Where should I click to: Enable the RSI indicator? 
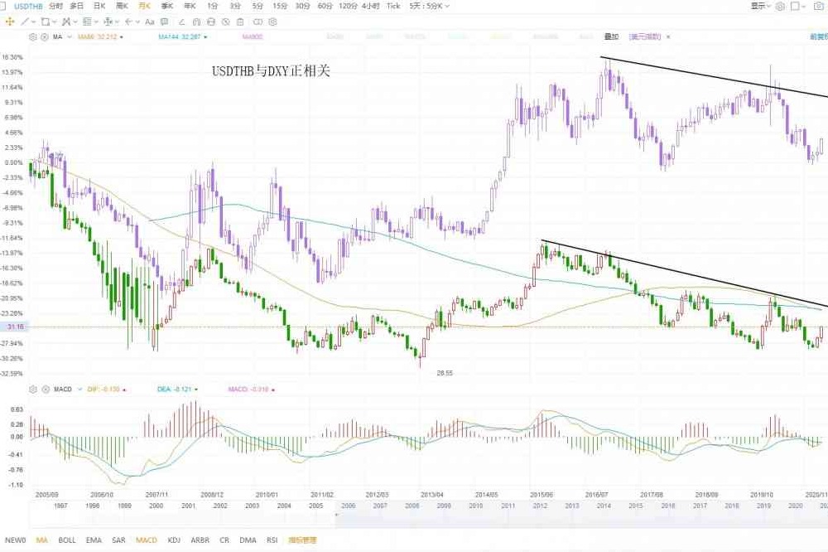pyautogui.click(x=272, y=540)
